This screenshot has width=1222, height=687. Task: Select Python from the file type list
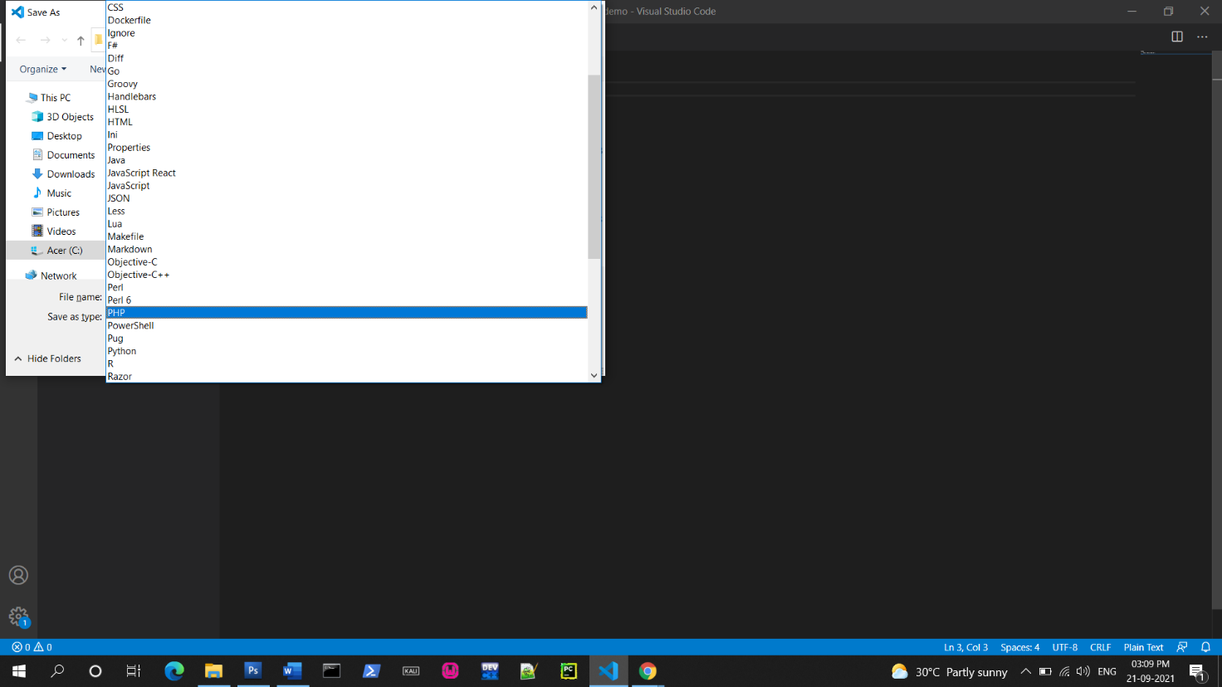tap(121, 350)
